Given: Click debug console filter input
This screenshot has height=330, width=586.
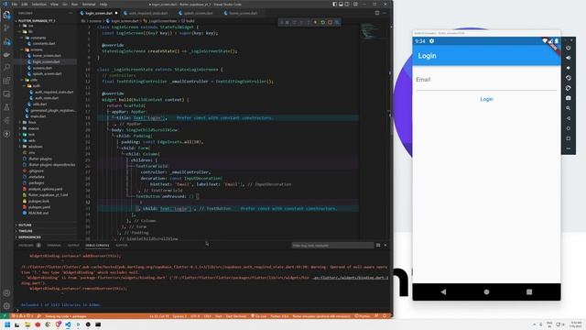Looking at the screenshot, I should click(x=331, y=246).
